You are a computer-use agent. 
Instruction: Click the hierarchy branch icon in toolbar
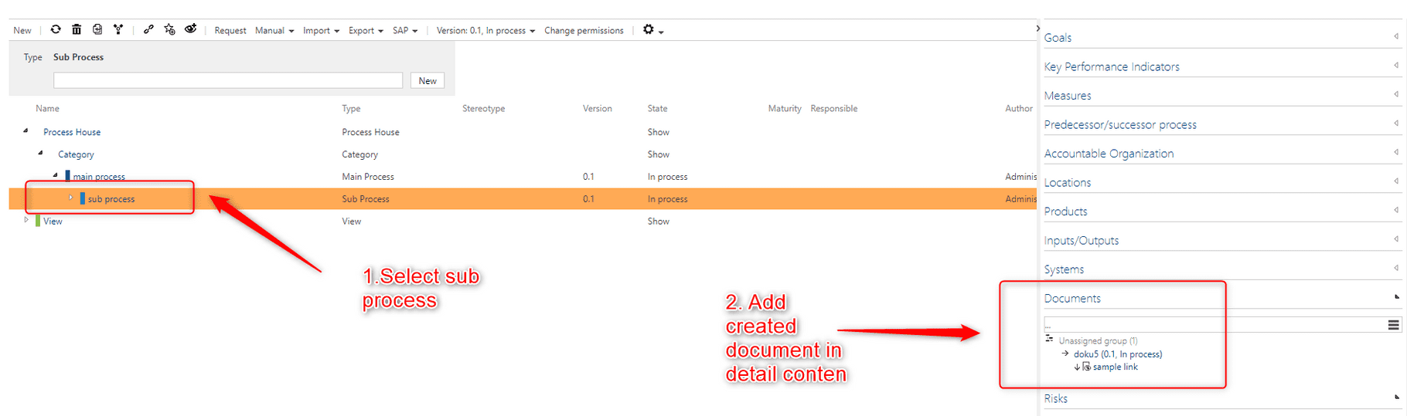[x=118, y=29]
